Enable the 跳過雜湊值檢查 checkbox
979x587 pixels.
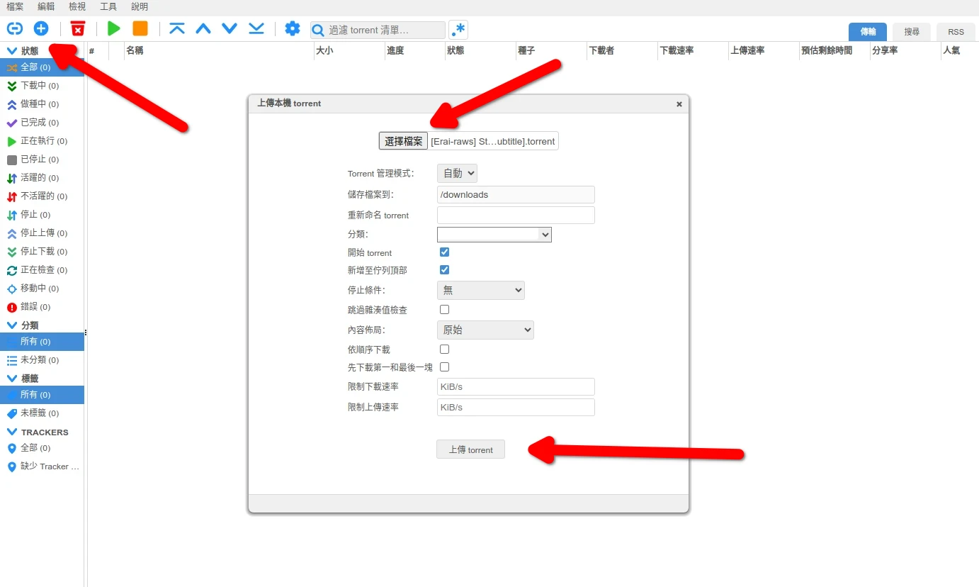[x=444, y=309]
